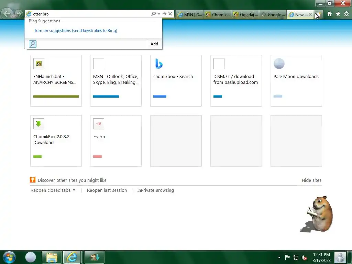This screenshot has height=264, width=352.
Task: Click the orange lightbulb Discover icon
Action: (33, 180)
